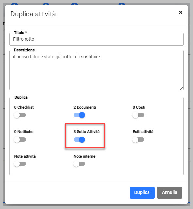Image resolution: width=193 pixels, height=209 pixels.
Task: Click the 'Titolo *' field label
Action: pyautogui.click(x=21, y=33)
